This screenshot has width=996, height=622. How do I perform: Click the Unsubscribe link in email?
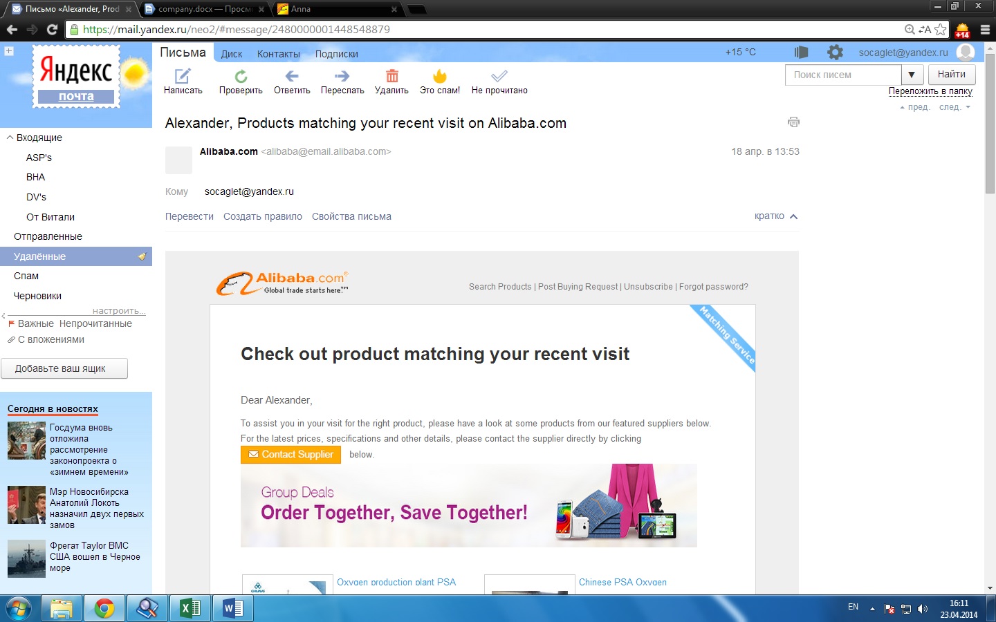click(x=648, y=287)
